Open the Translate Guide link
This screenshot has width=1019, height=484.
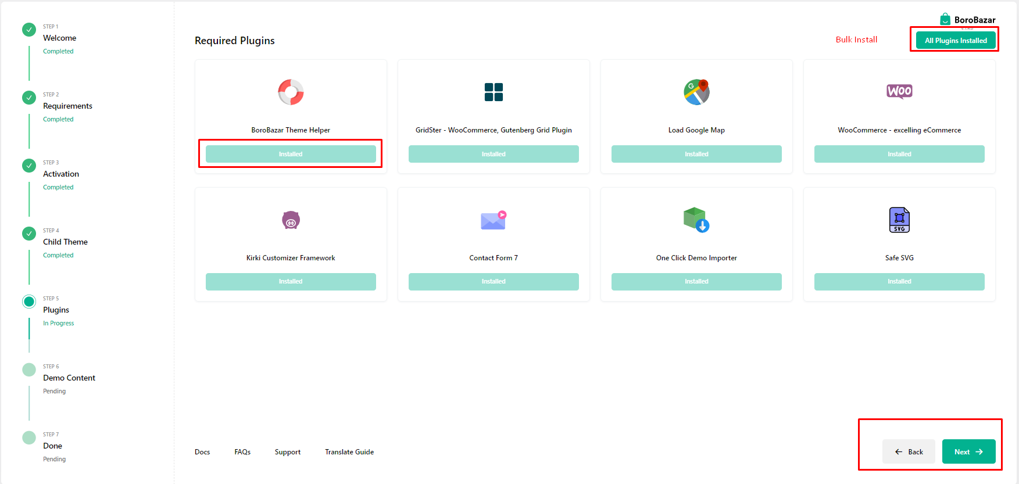(349, 452)
